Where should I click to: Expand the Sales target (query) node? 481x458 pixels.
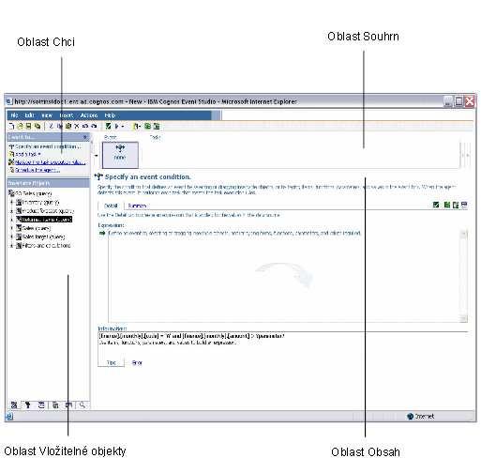11,237
